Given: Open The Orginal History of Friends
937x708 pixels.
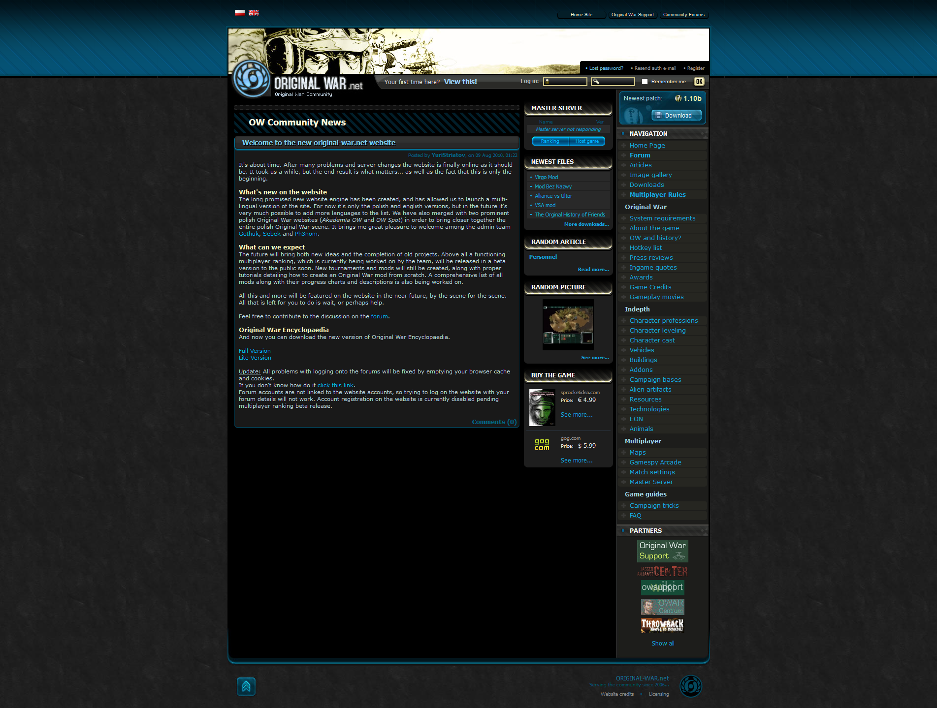Looking at the screenshot, I should [x=570, y=215].
